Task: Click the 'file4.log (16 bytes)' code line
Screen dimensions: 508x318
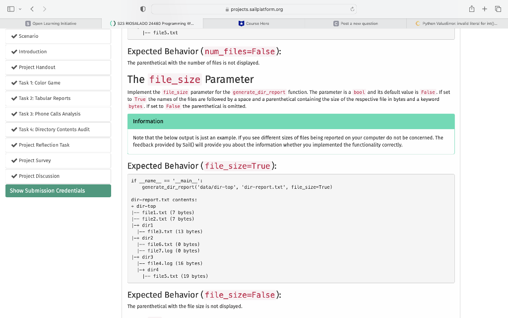Action: click(170, 263)
